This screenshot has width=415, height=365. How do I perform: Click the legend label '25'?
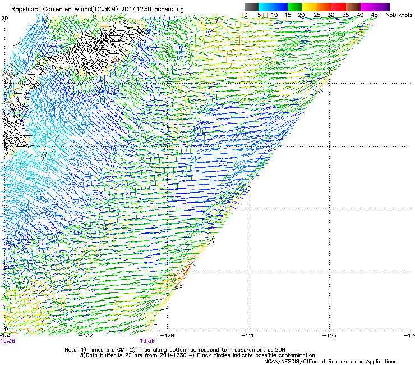pos(317,15)
